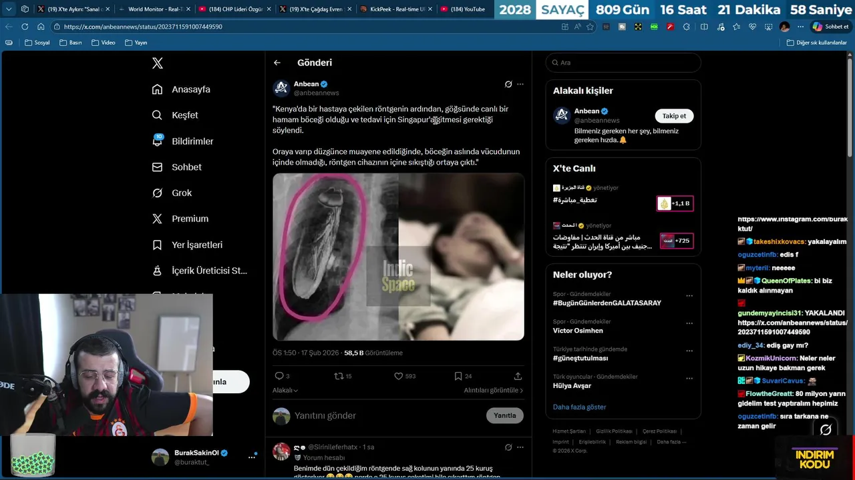Open #BugünGünlerdenGALATASARAY trend
This screenshot has height=480, width=855.
tap(607, 303)
